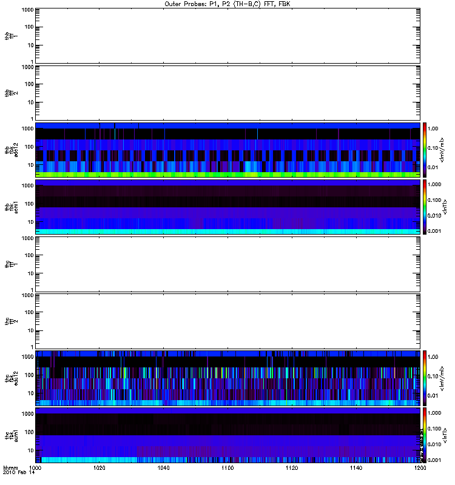Viewport: 455px width, 485px height.
Task: Select the thb fbk edc12 color scale bar
Action: point(425,150)
